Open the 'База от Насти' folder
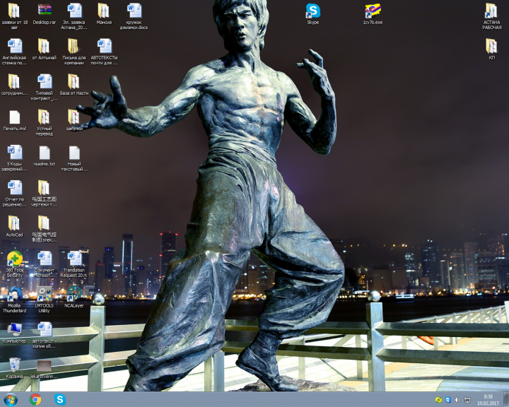This screenshot has height=407, width=509. coord(74,84)
